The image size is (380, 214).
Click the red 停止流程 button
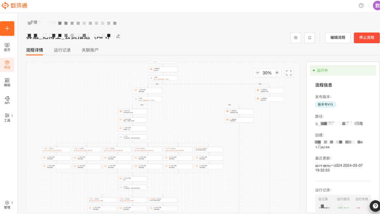click(366, 38)
